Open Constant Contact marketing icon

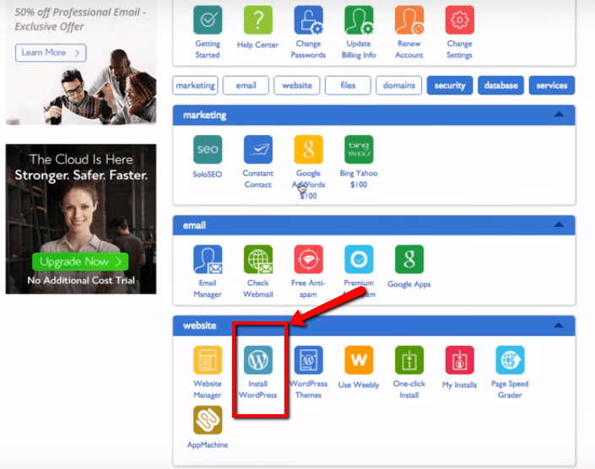(x=258, y=149)
